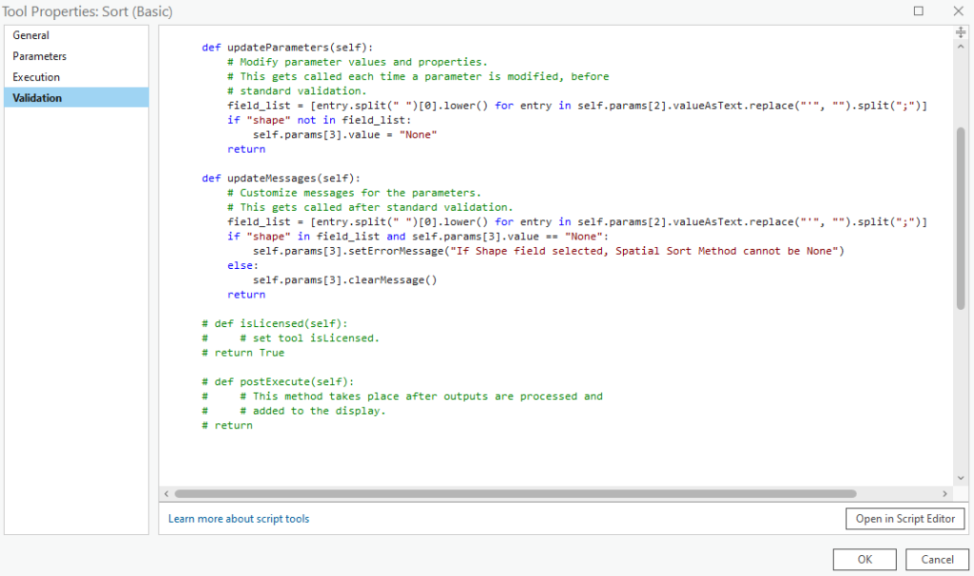This screenshot has width=974, height=576.
Task: Confirm tool properties with OK
Action: [864, 559]
